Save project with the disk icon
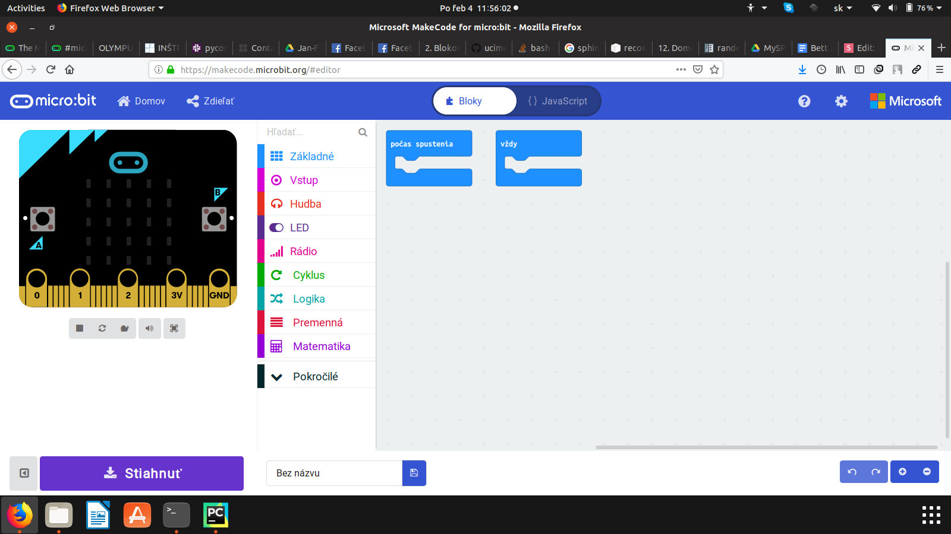 tap(414, 473)
